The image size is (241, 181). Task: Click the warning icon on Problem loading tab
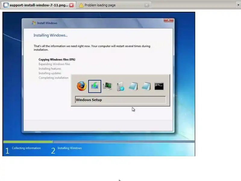click(81, 5)
